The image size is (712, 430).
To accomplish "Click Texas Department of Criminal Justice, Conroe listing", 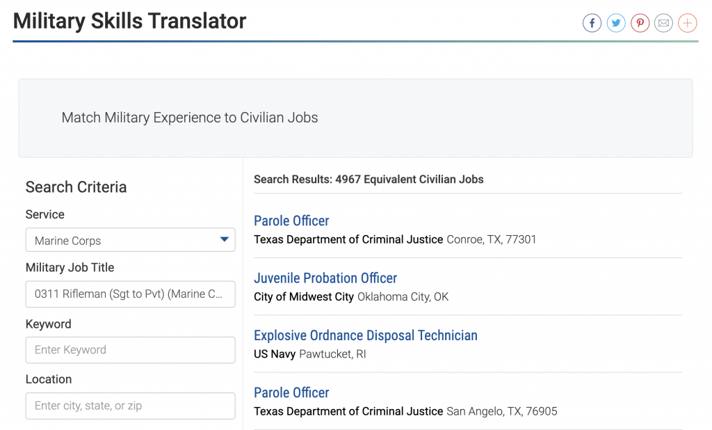I will point(348,239).
